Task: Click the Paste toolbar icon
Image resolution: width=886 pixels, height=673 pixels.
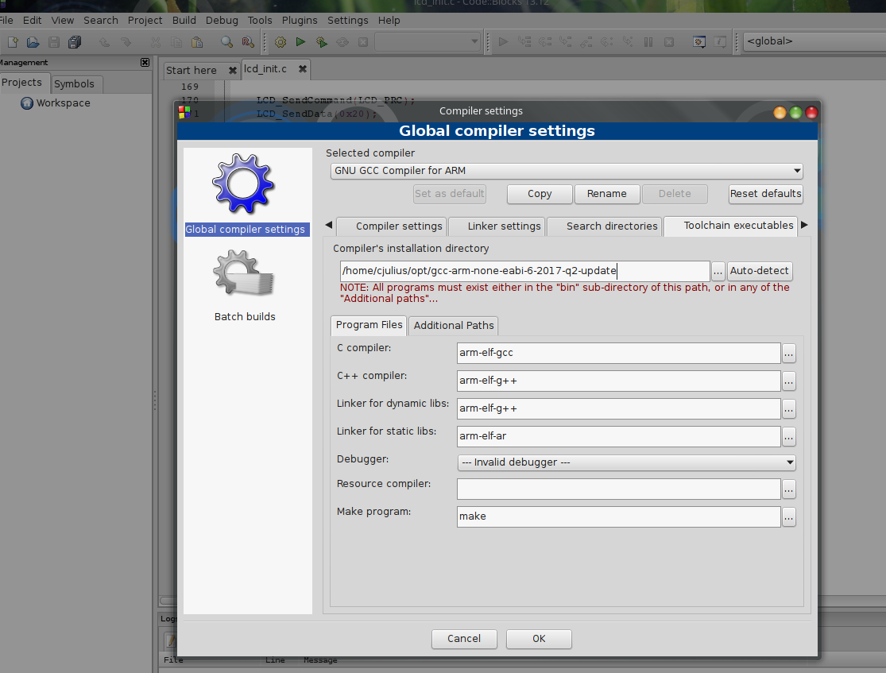Action: (x=197, y=42)
